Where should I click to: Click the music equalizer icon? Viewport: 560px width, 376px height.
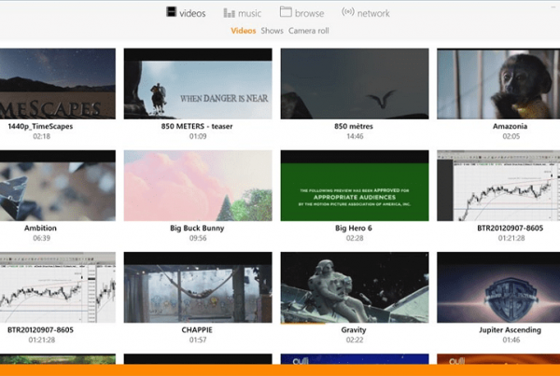229,13
